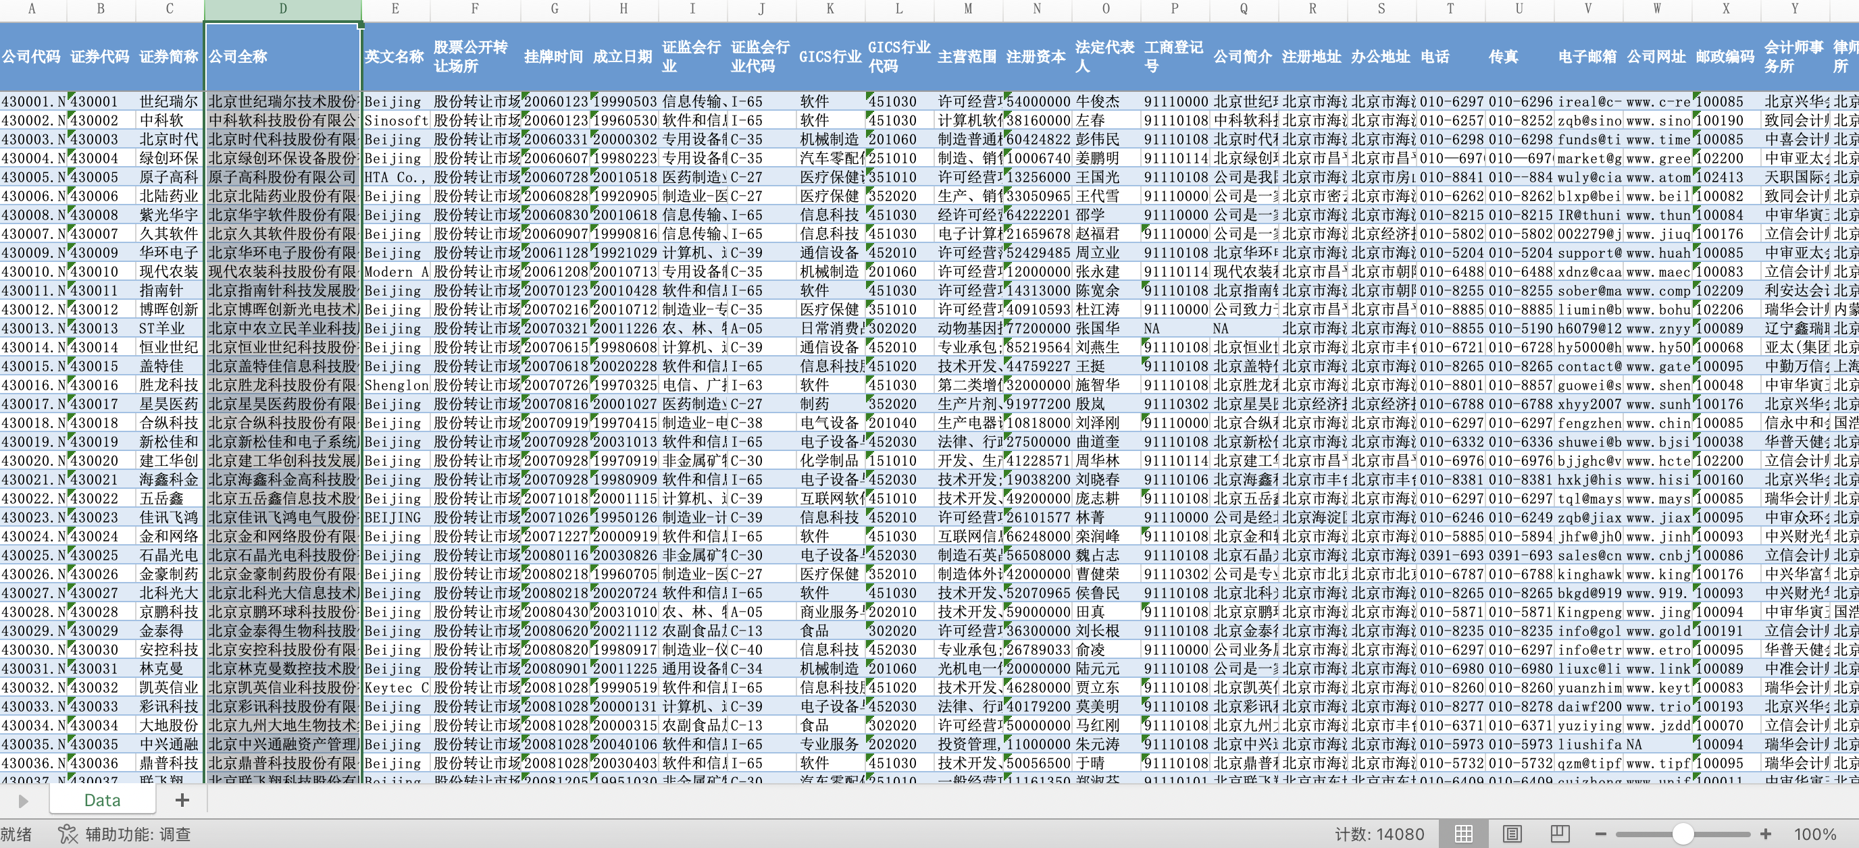Click the 法定代表人 header cell
Screen dimensions: 1859x848
pos(1105,56)
